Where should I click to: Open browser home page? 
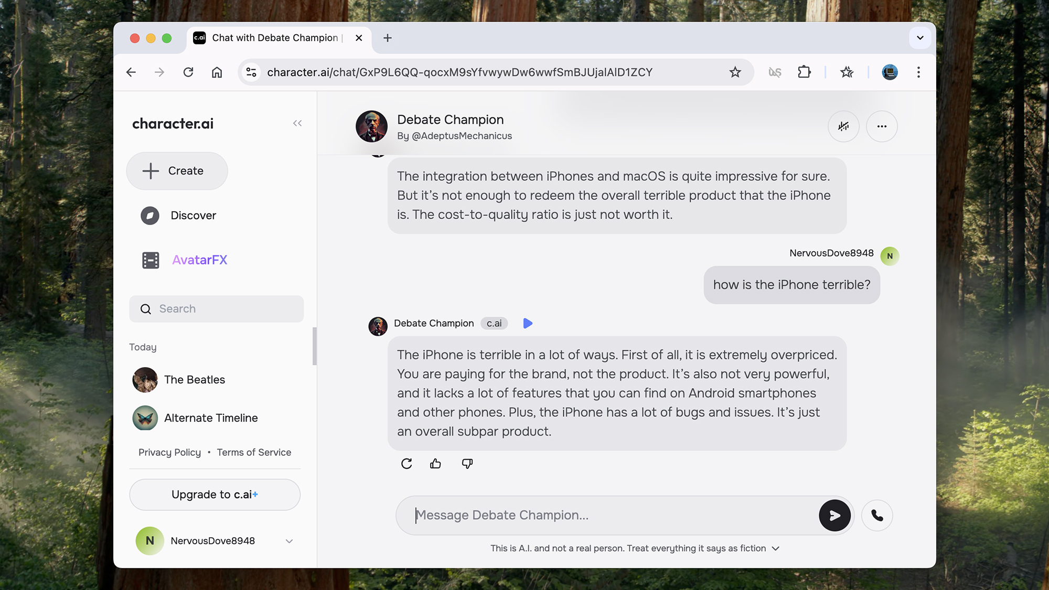[217, 72]
